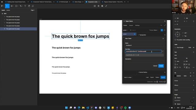Screen dimensions: 196x110
Task: Open Spotify from taskbar
Action: click(x=125, y=108)
